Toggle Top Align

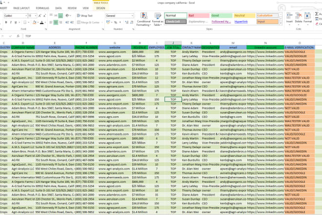click(x=51, y=16)
